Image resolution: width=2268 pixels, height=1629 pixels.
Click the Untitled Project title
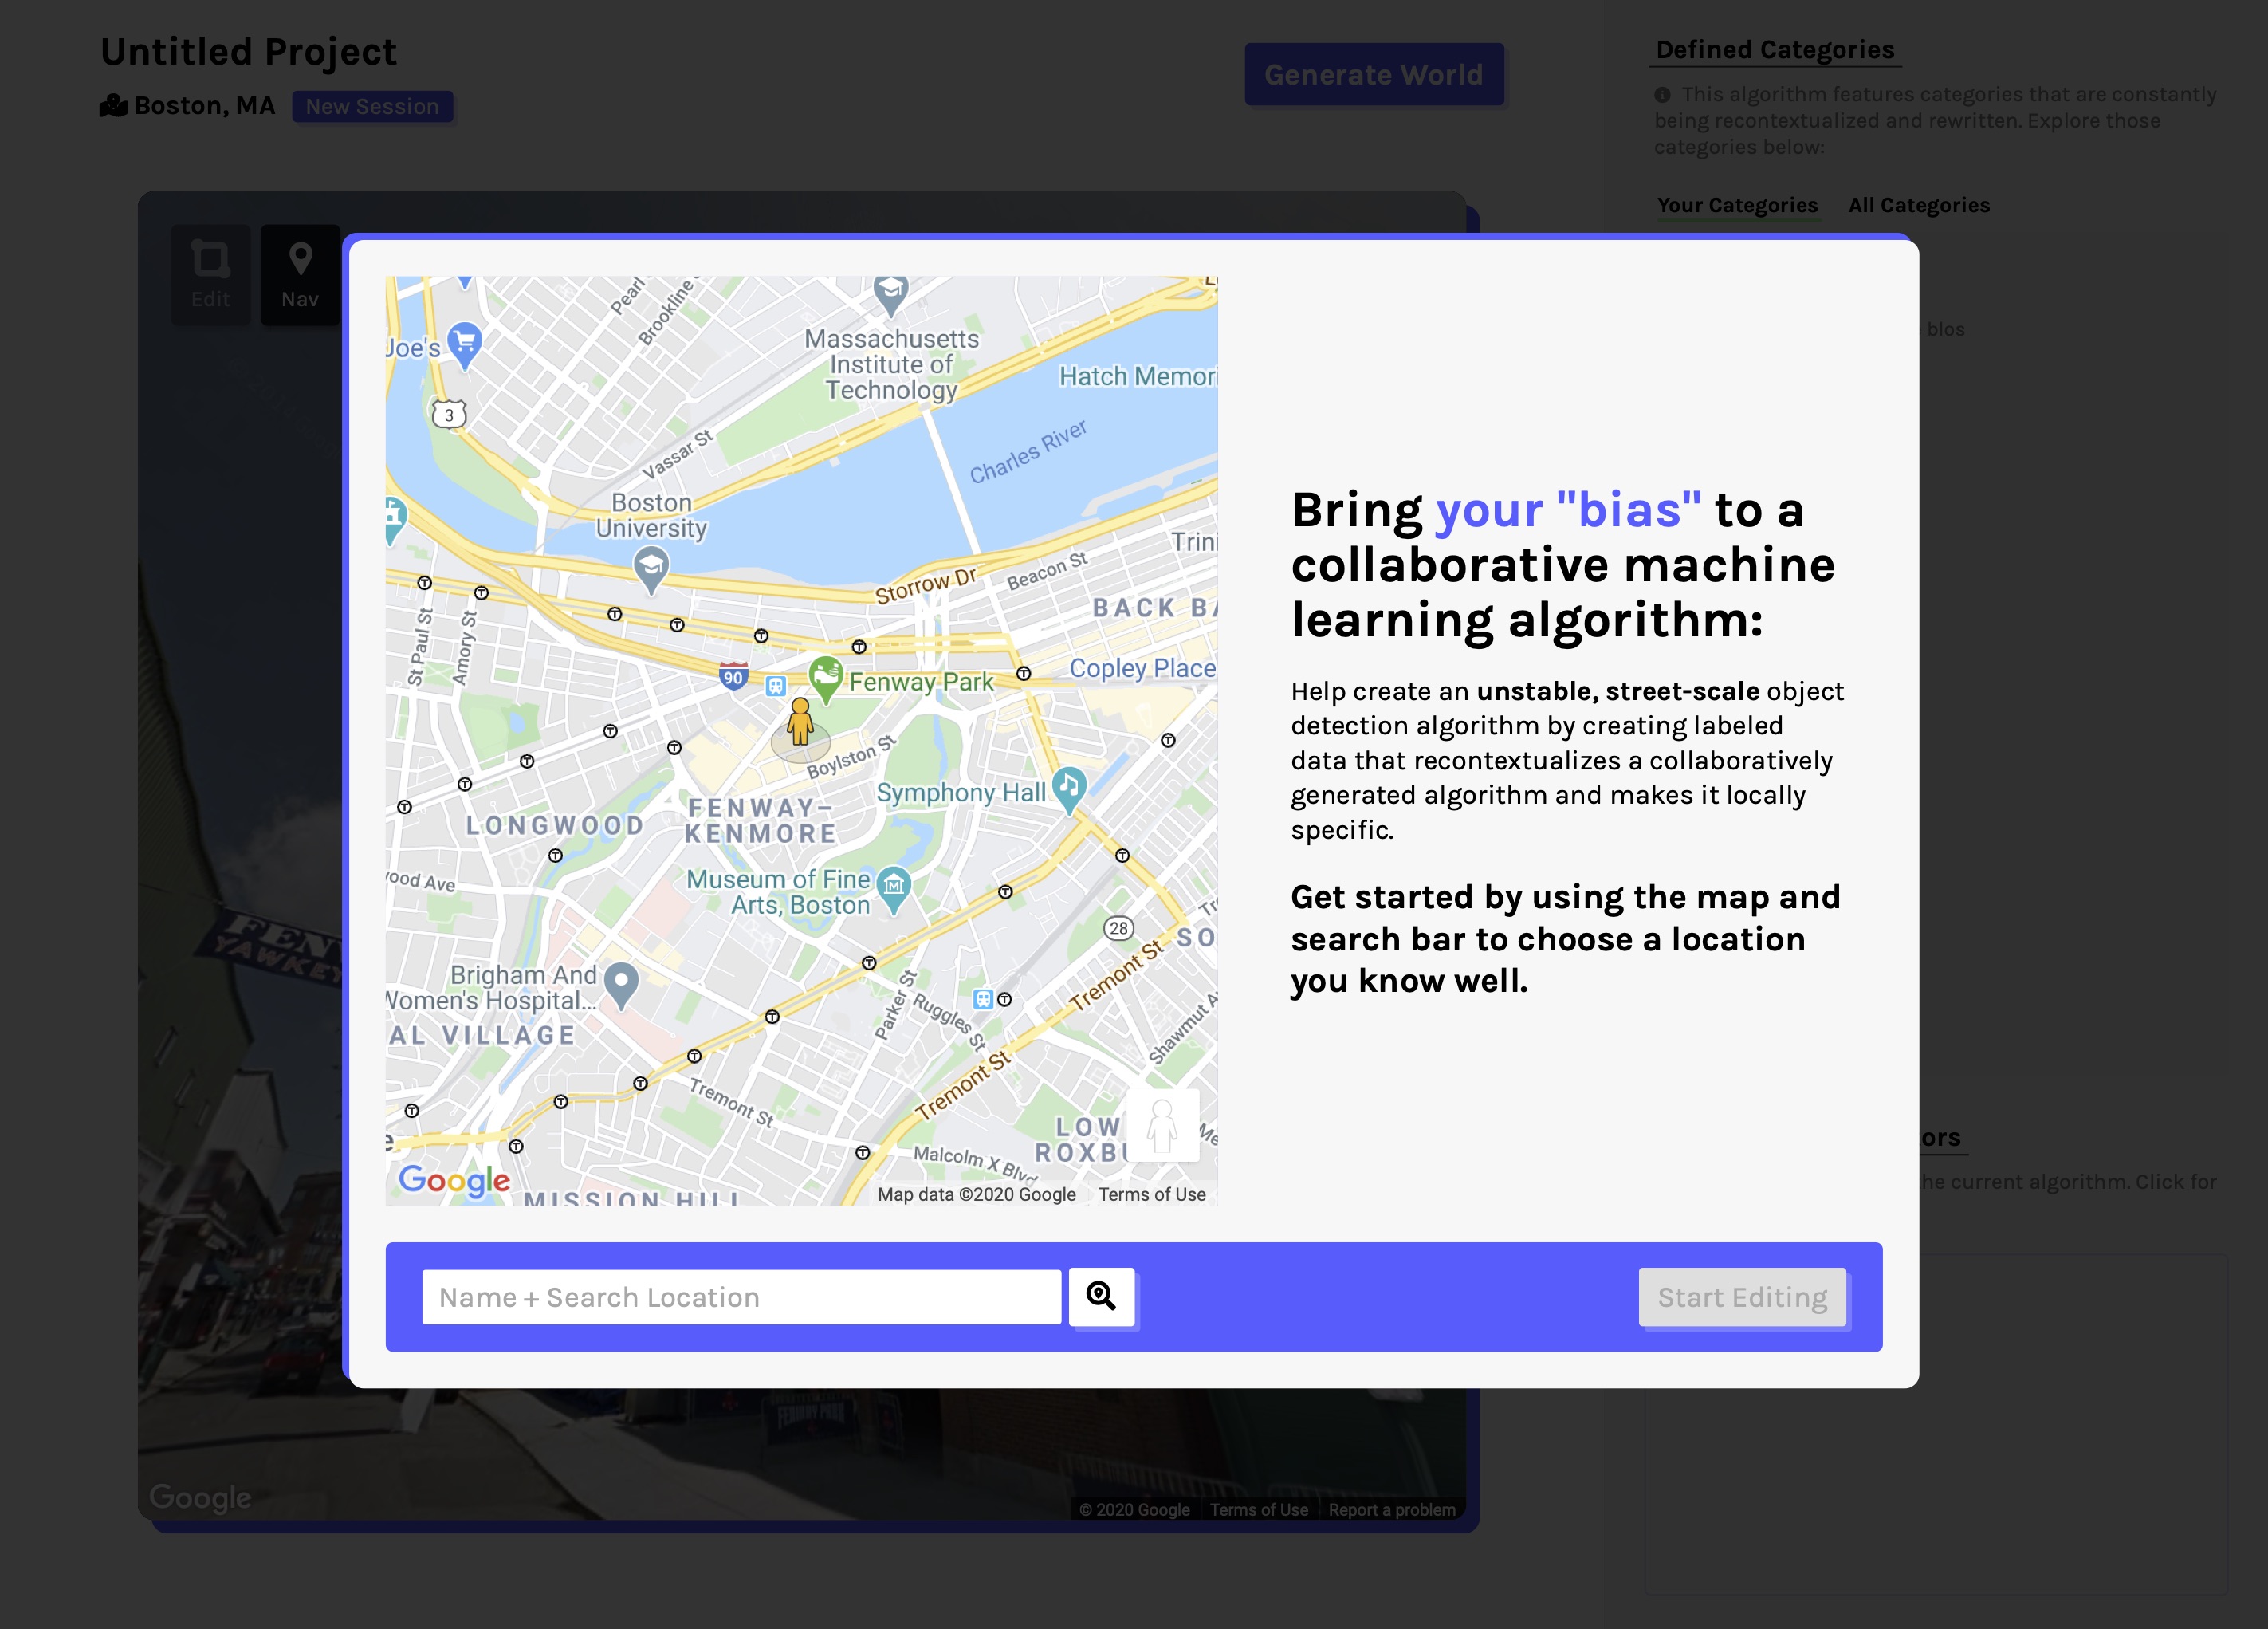249,51
